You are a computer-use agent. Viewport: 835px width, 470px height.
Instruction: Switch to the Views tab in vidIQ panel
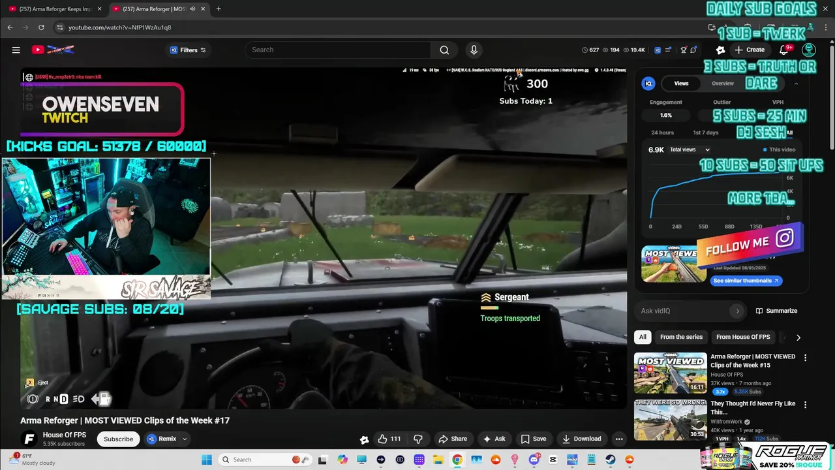681,84
